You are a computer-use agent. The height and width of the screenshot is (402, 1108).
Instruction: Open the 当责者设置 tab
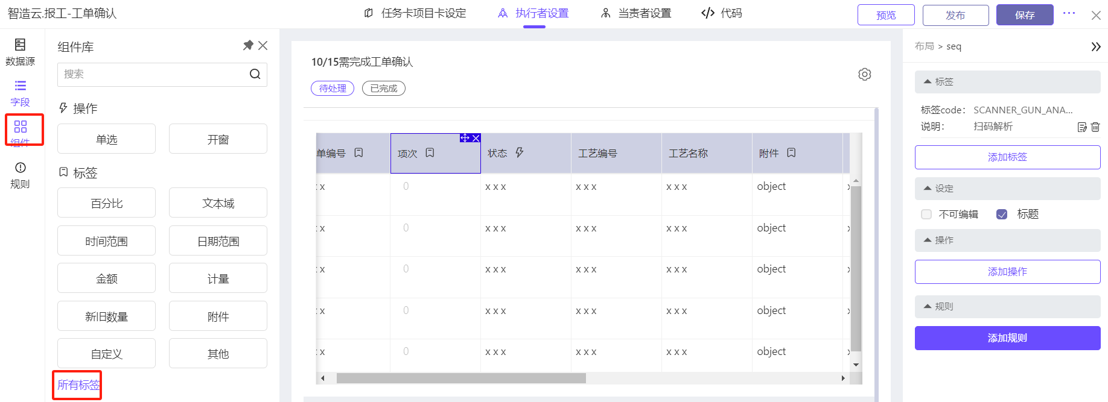tap(636, 13)
